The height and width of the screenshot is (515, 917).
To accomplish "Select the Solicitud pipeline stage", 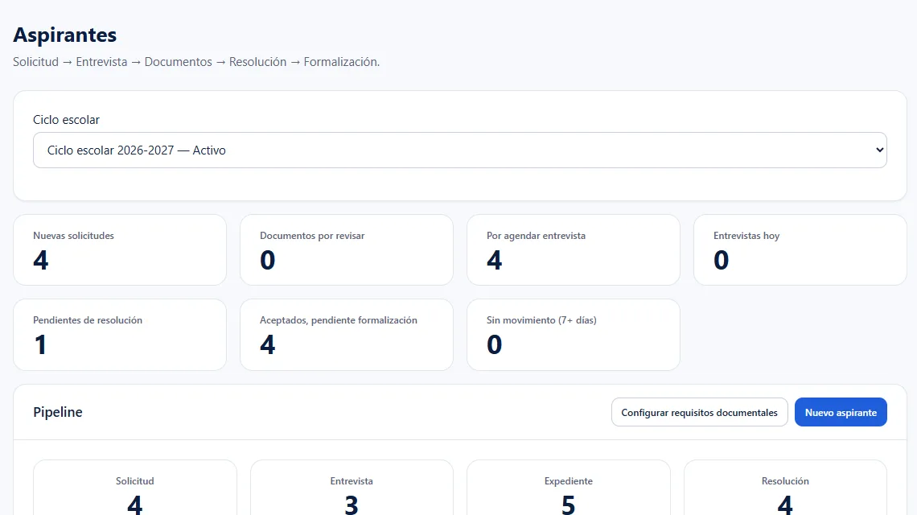I will click(135, 488).
